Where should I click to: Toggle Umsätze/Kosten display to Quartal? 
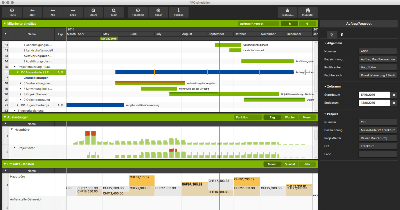tap(290, 164)
